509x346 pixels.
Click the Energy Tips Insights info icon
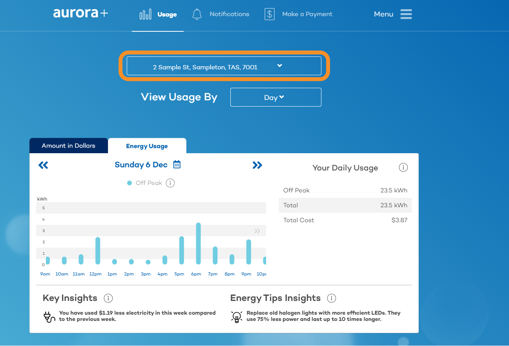[x=331, y=298]
